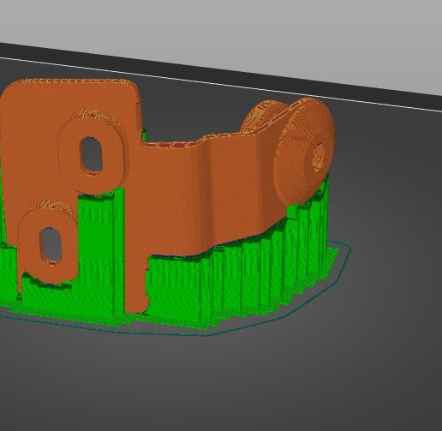This screenshot has height=431, width=442.
Task: Click the upper oval slot hole in model
Action: pos(92,155)
